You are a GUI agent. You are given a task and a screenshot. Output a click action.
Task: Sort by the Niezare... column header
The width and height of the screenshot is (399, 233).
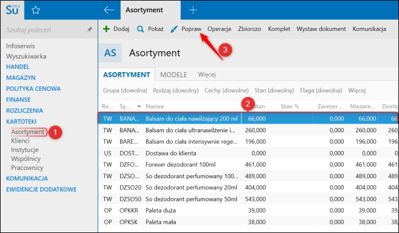tap(362, 106)
